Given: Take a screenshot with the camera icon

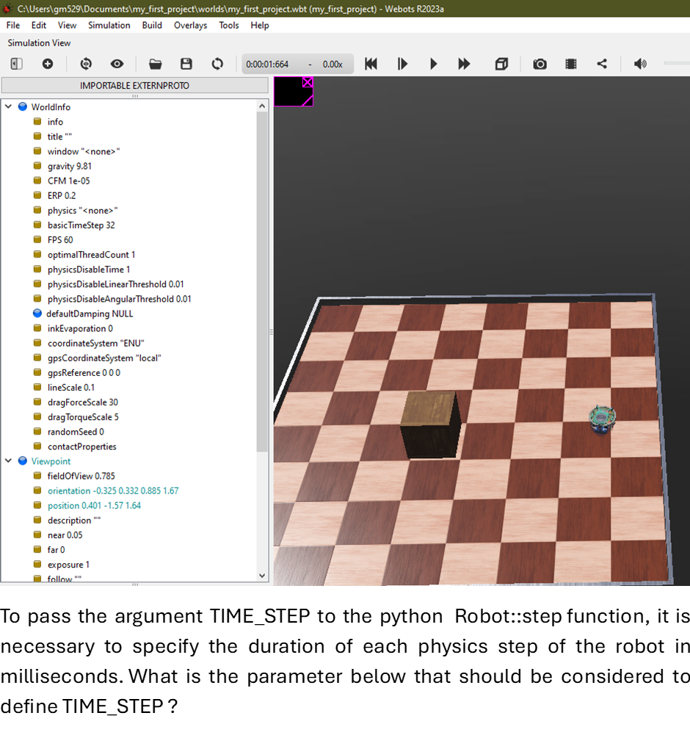Looking at the screenshot, I should click(540, 64).
